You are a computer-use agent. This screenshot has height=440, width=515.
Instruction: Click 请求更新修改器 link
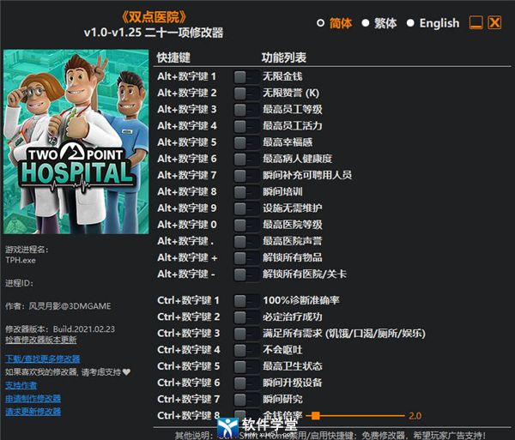click(33, 412)
